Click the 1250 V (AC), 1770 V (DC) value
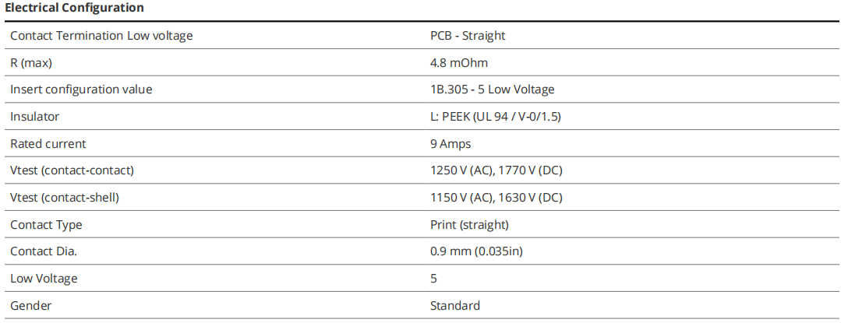 point(496,170)
